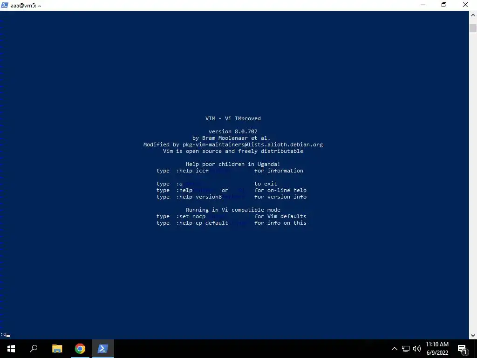Click the scrollbar up arrow
This screenshot has width=477, height=358.
(x=473, y=14)
